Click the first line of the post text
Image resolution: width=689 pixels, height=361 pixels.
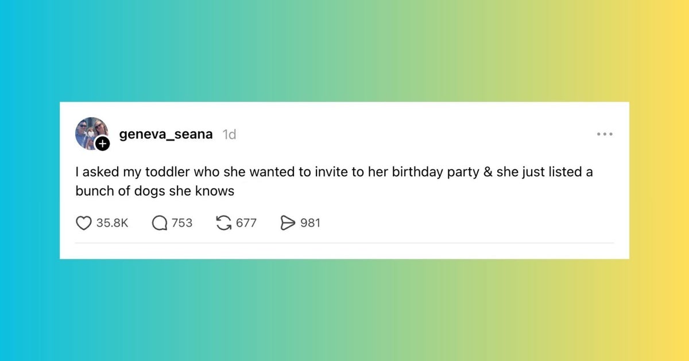333,172
